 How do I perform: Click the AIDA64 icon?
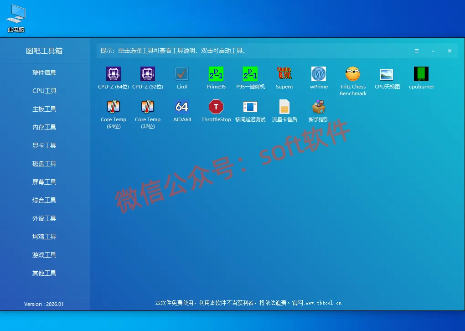[182, 107]
